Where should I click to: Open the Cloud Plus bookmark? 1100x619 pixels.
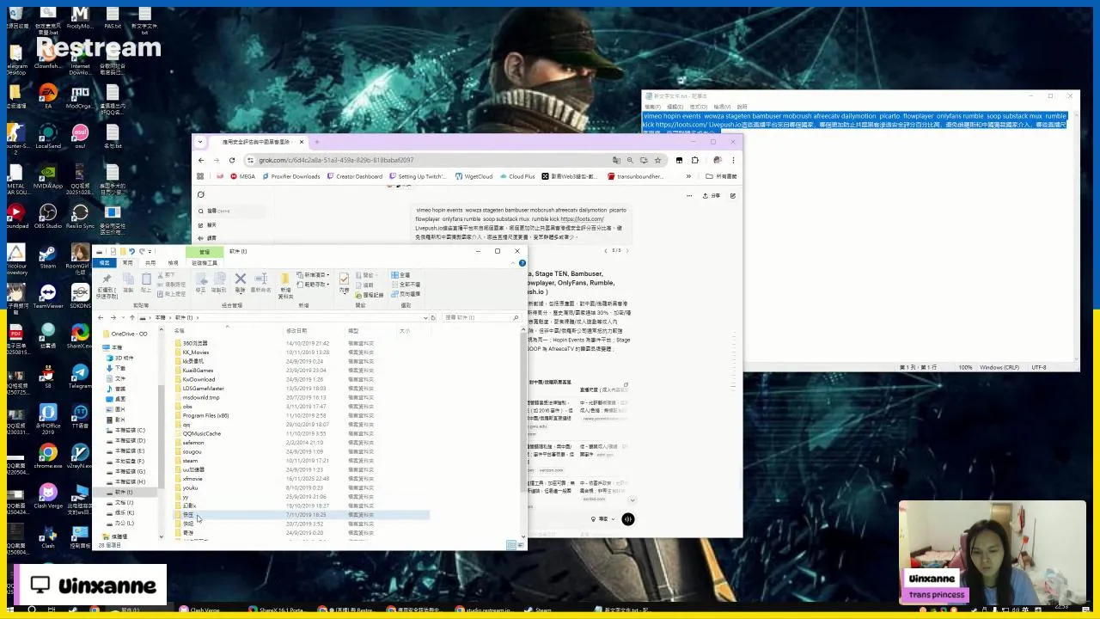[516, 176]
